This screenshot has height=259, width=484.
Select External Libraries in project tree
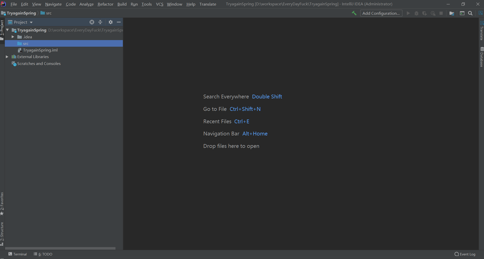coord(64,57)
